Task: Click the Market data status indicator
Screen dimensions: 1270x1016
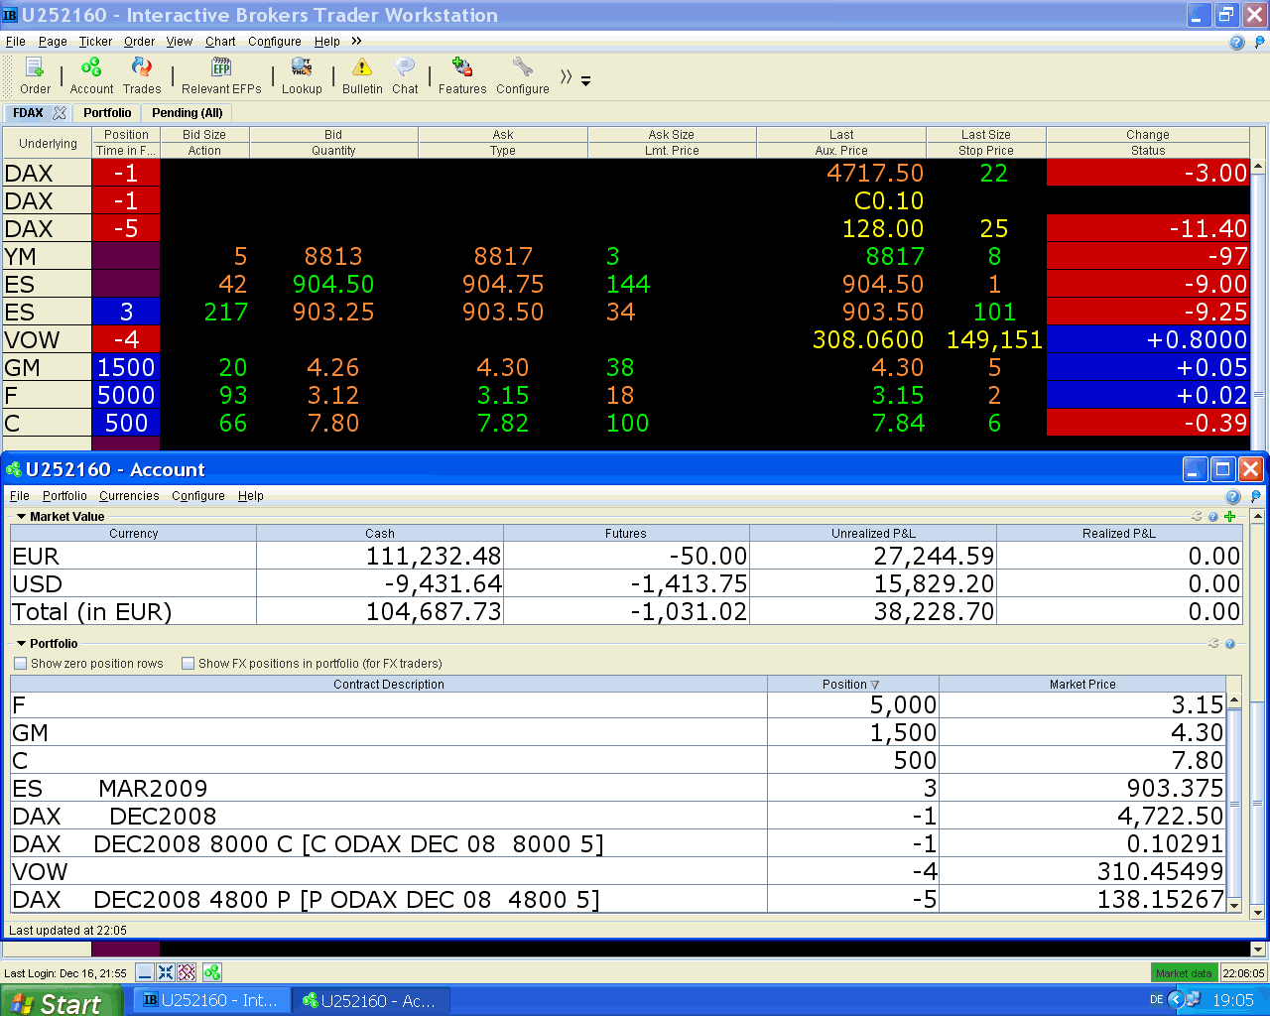Action: click(x=1184, y=973)
